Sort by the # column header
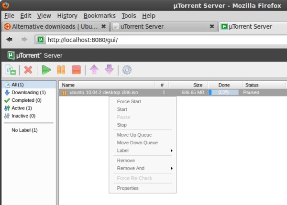Image resolution: width=287 pixels, height=205 pixels. tap(162, 85)
